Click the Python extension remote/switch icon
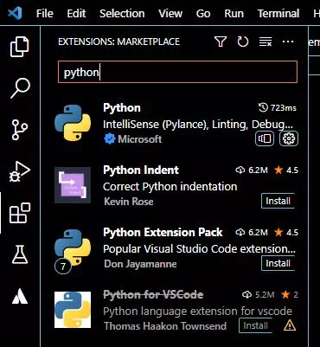Viewport: 320px width, 347px height. [265, 139]
